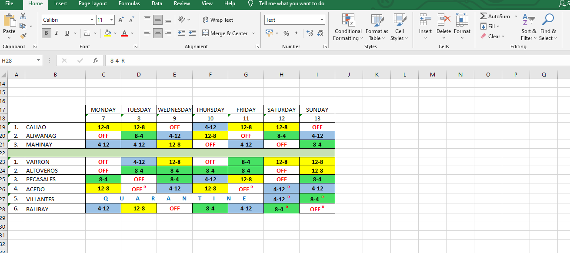Viewport: 570px width, 253px height.
Task: Switch to the Insert tab
Action: pyautogui.click(x=60, y=3)
